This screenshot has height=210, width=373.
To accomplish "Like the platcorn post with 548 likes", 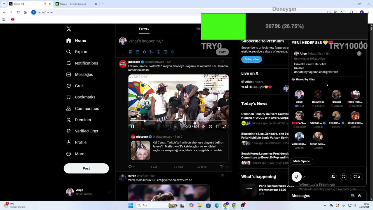I will [178, 167].
